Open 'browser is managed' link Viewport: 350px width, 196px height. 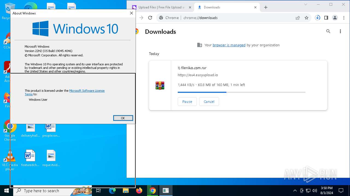229,45
